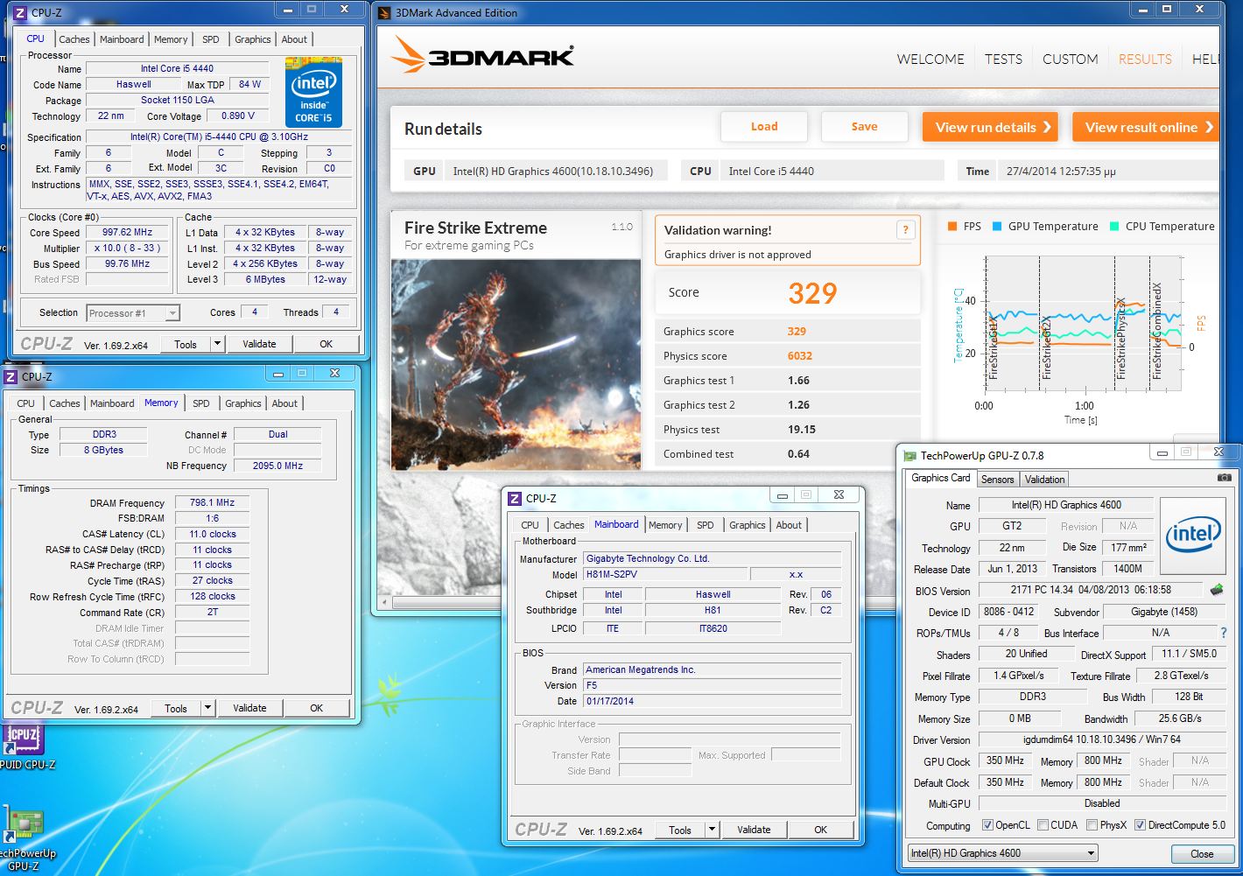Screen dimensions: 1243x876
Task: Click the CPU-Z Memory window title bar icon
Action: click(11, 376)
